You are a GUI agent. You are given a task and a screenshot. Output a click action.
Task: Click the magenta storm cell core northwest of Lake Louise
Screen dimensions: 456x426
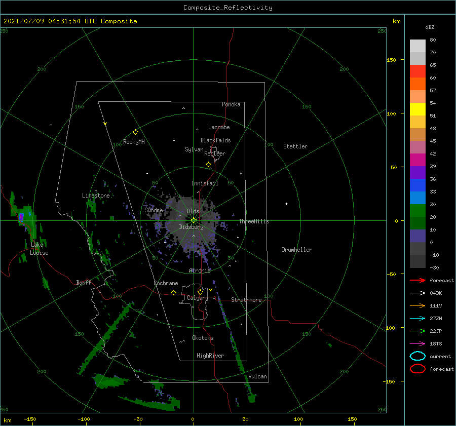(21, 217)
